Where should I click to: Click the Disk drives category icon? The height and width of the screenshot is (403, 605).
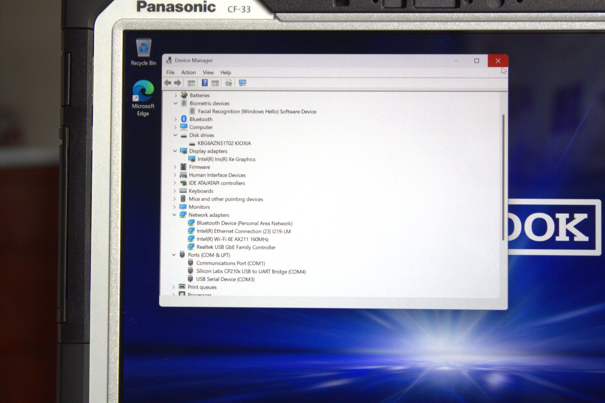184,135
